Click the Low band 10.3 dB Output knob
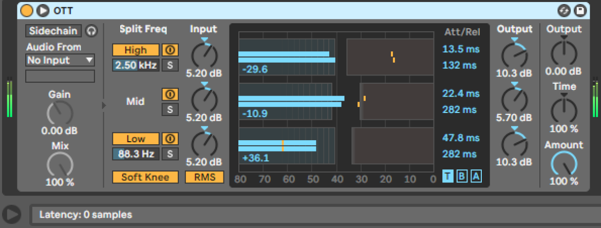The width and height of the screenshot is (601, 228). [x=514, y=143]
